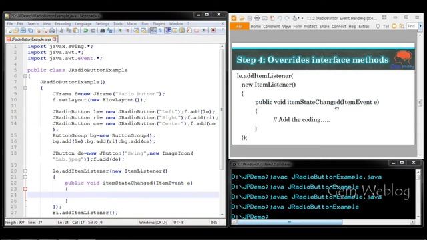Click the Zoom In icon in Notepad++
Viewport: 427px width, 240px height.
(119, 31)
